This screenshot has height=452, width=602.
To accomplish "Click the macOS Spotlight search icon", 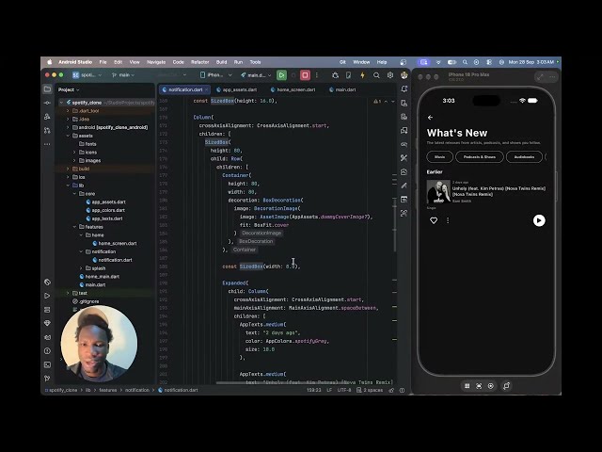I will pos(465,62).
